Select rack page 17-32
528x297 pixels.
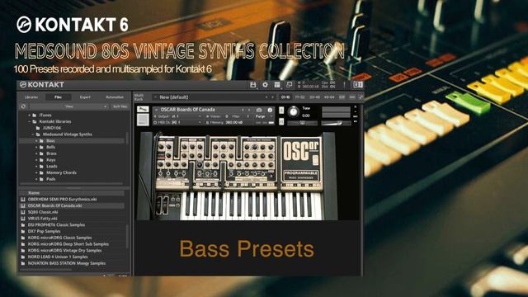coord(299,97)
